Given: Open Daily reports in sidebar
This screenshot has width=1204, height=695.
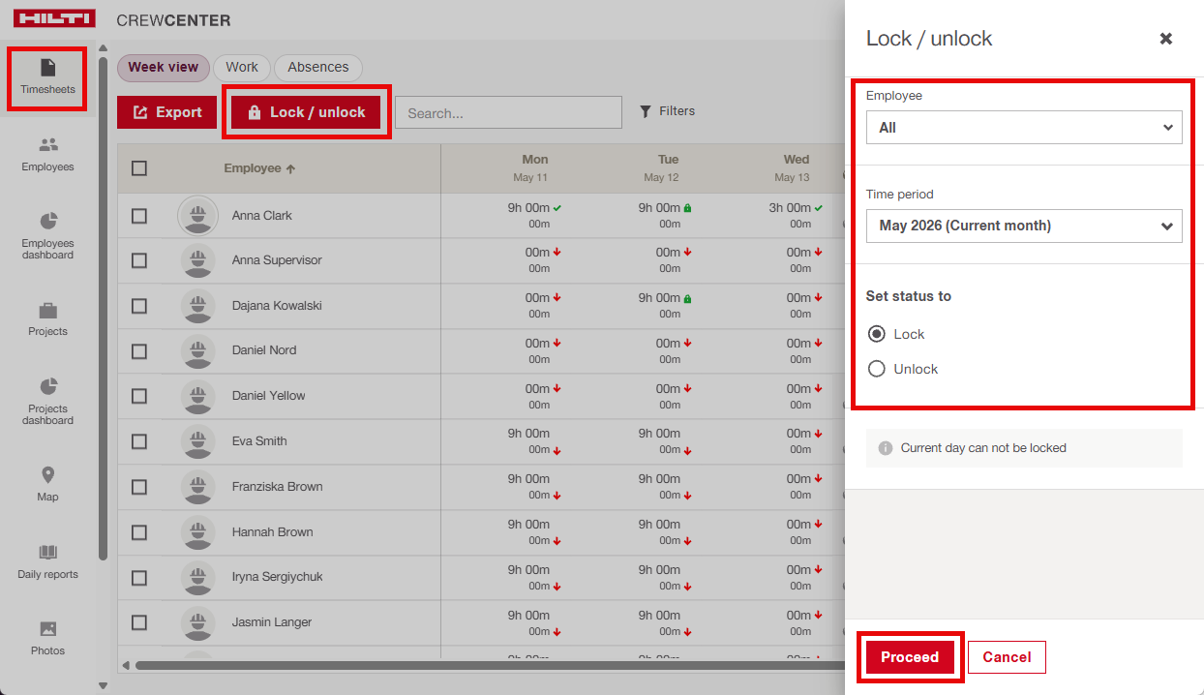Looking at the screenshot, I should point(47,561).
